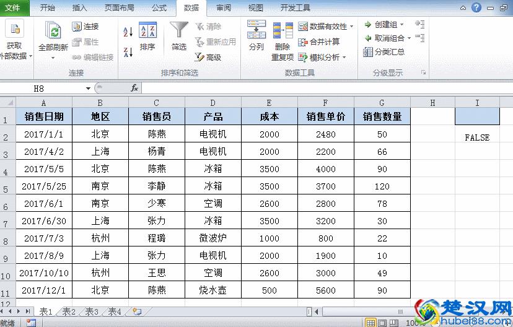The width and height of the screenshot is (513, 327).
Task: Go to the first sheet with navigation arrow
Action: [2, 312]
